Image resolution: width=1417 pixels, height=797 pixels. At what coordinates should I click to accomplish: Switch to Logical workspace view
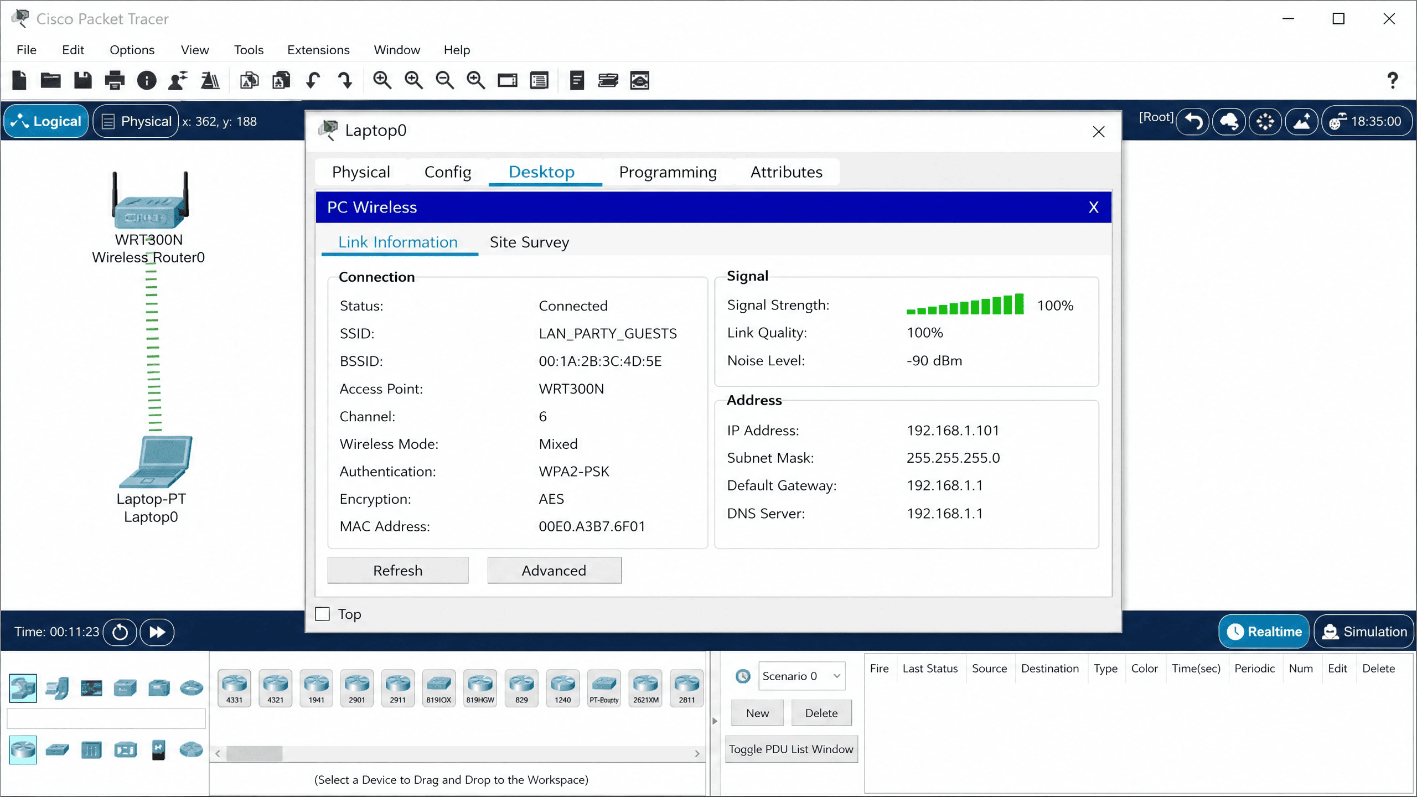pos(46,121)
